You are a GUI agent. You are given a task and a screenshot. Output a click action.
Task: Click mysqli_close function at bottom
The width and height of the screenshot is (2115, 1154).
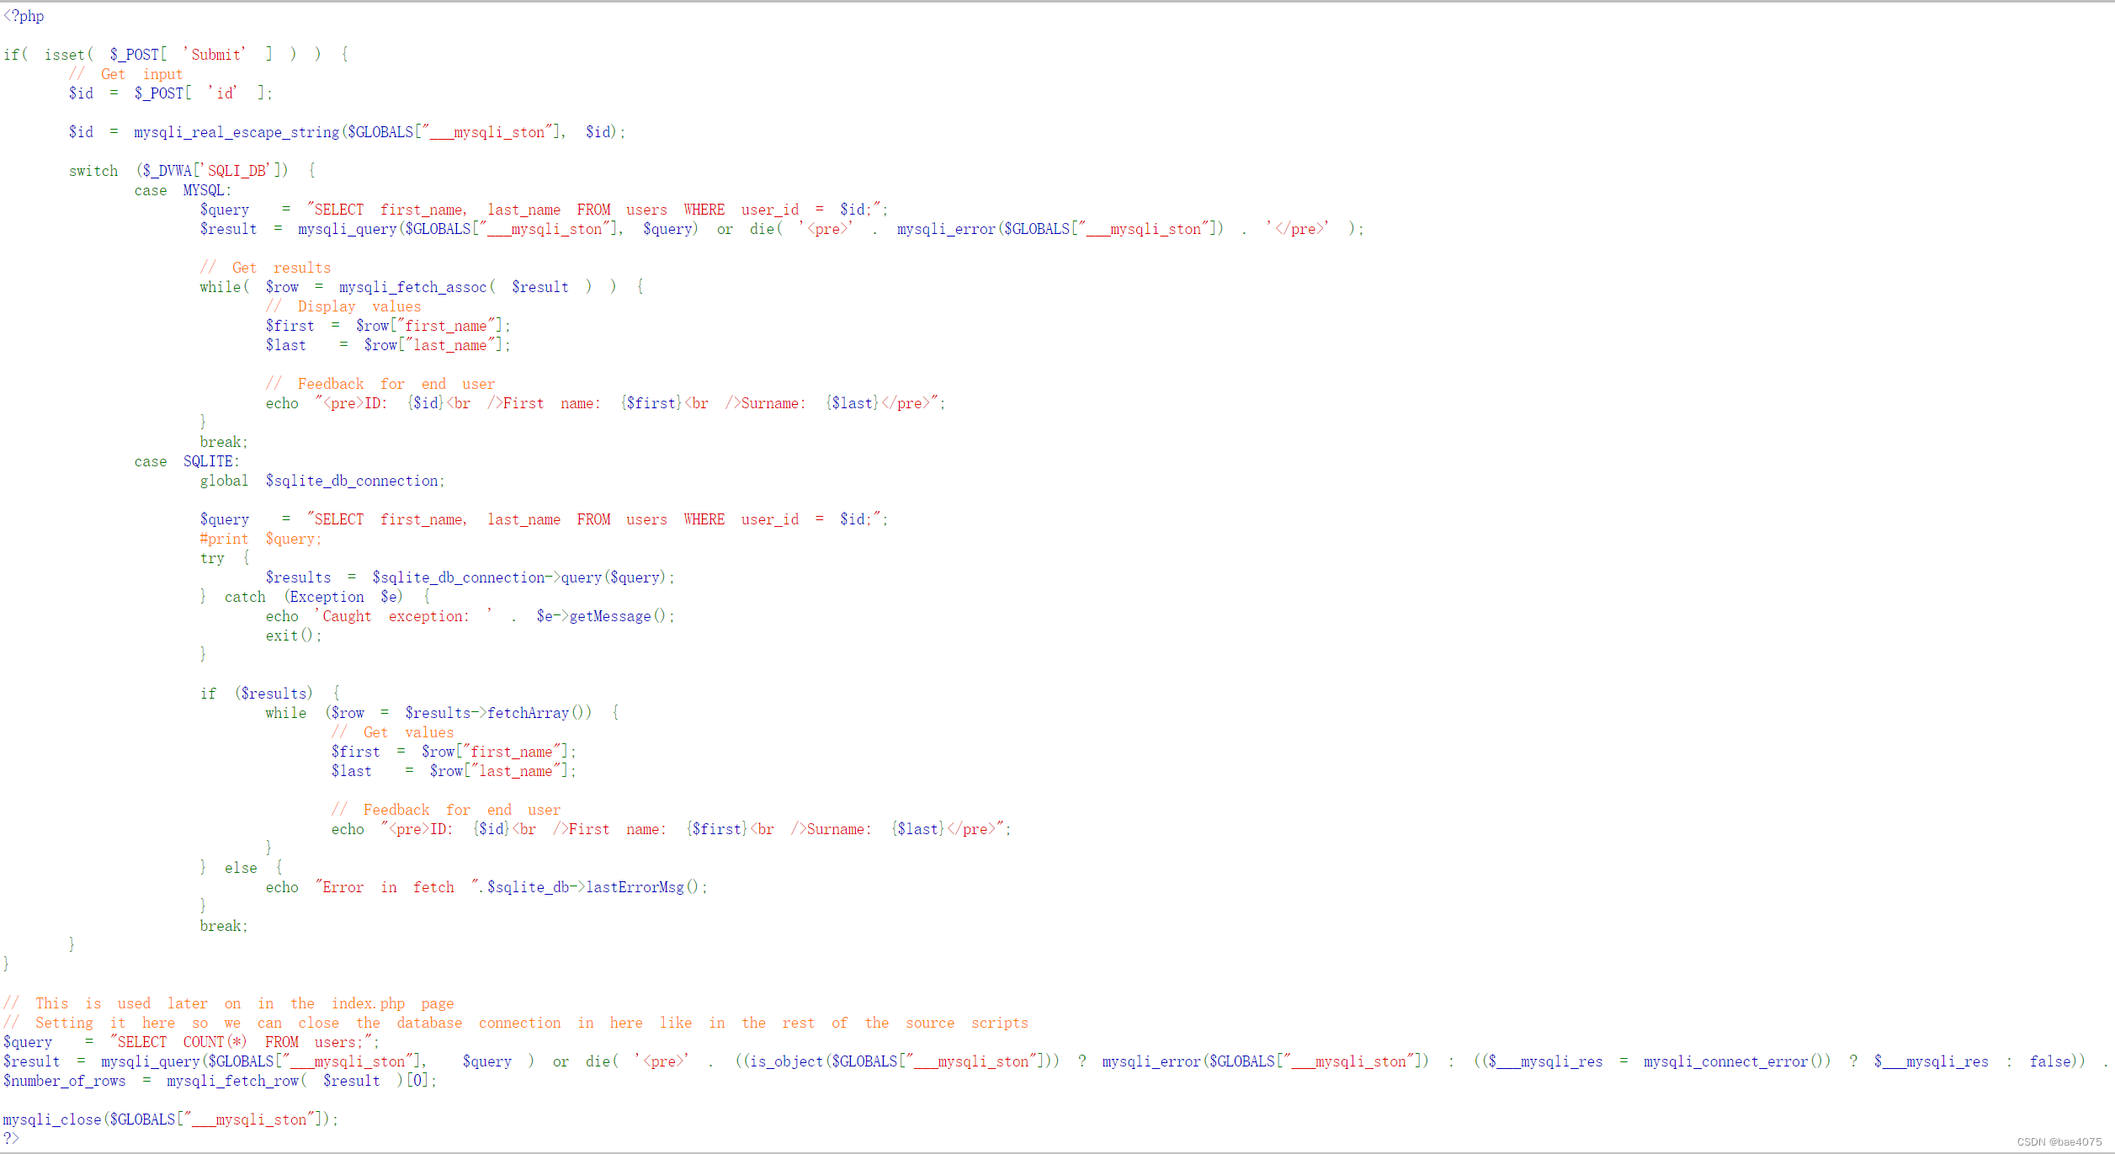click(x=52, y=1119)
